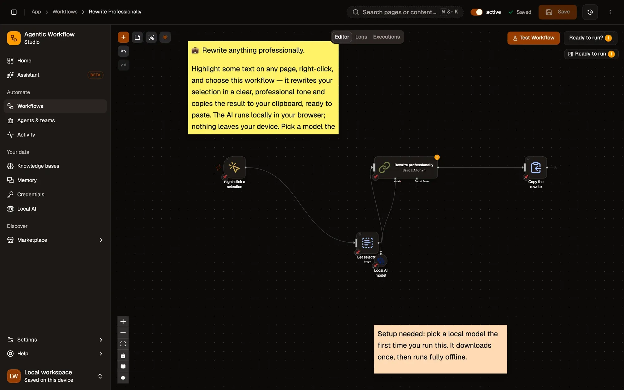Viewport: 624px width, 390px height.
Task: Open the Ready to run? checklist
Action: [x=590, y=38]
